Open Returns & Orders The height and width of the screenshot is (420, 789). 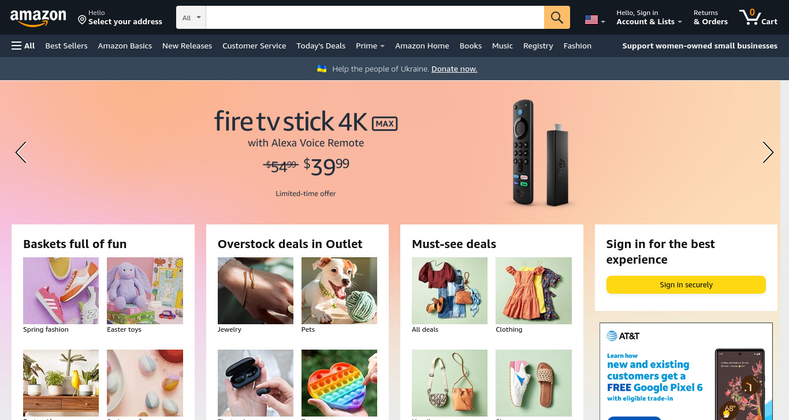(710, 17)
